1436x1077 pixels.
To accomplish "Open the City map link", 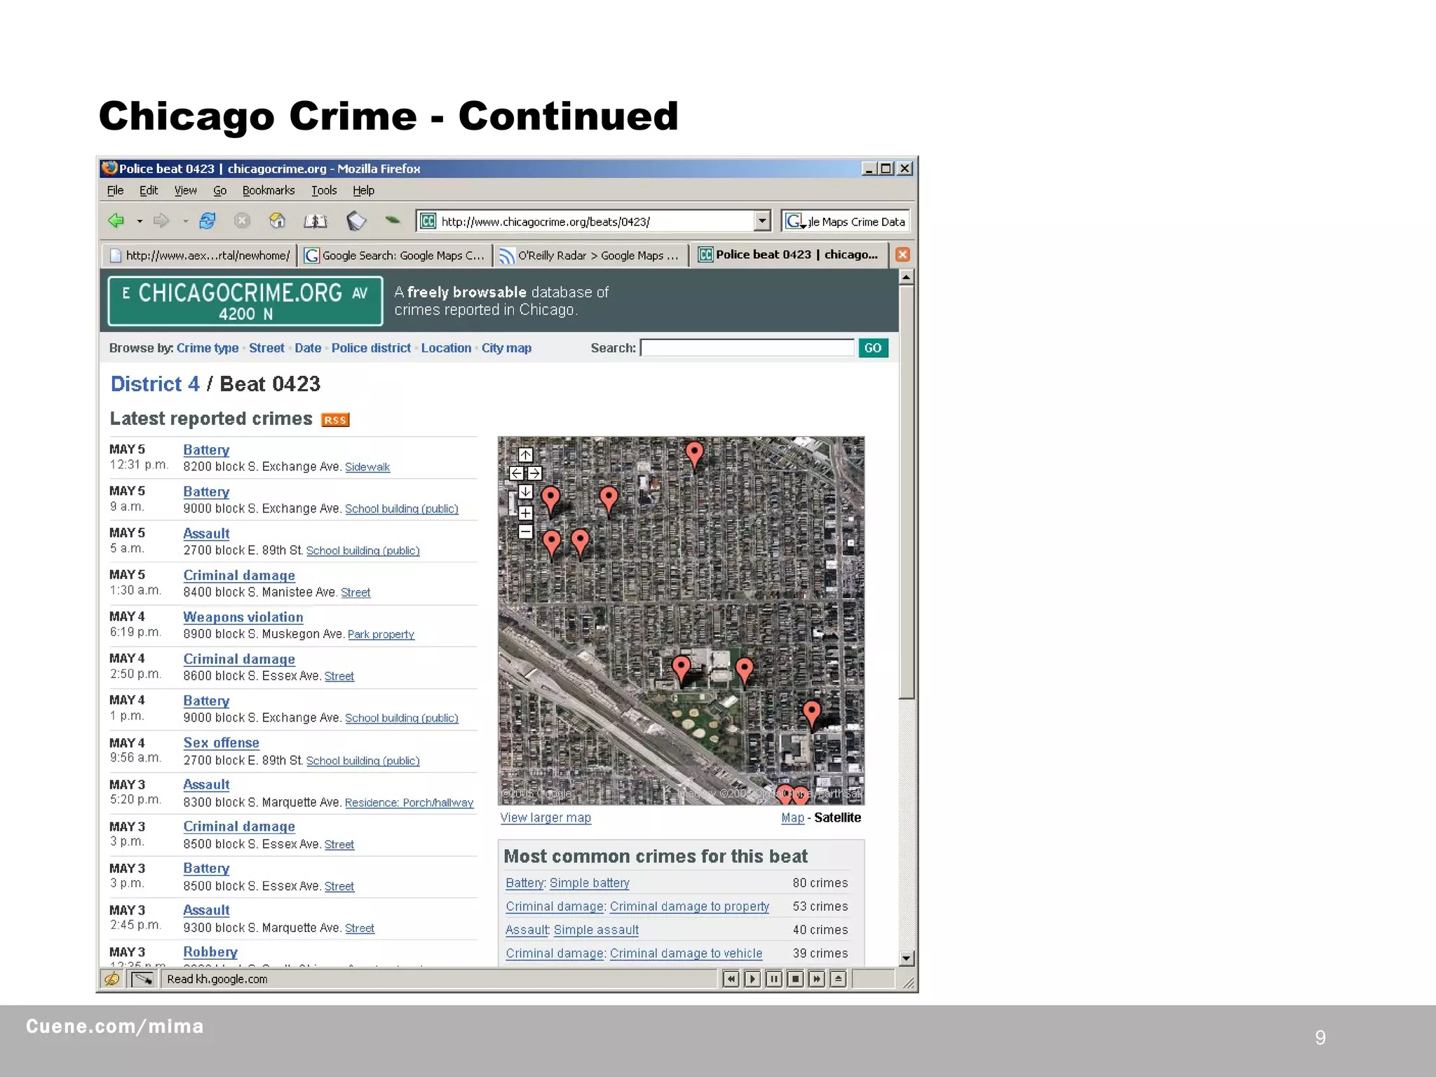I will click(x=506, y=348).
